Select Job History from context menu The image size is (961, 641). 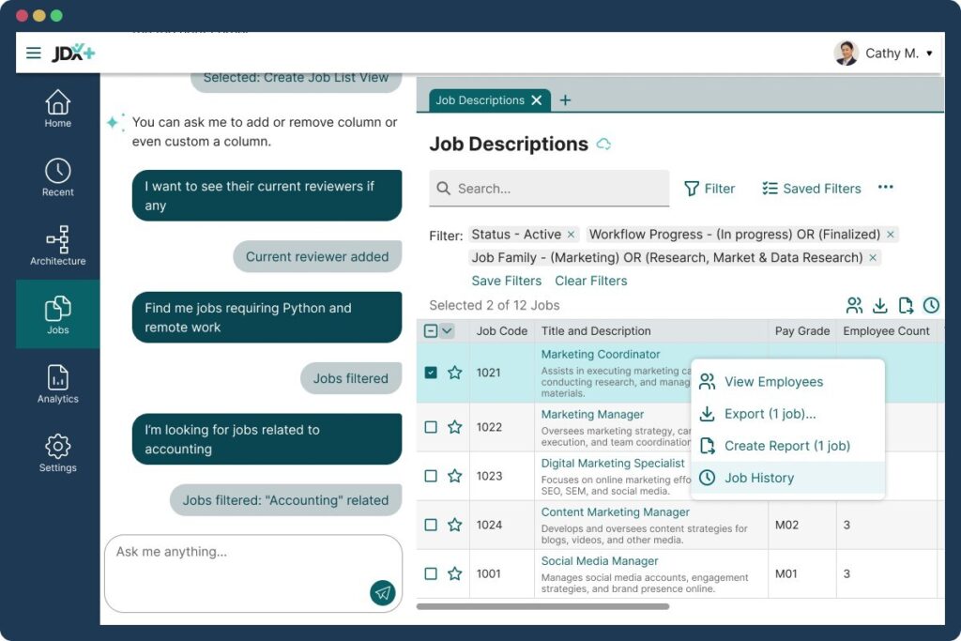click(758, 478)
